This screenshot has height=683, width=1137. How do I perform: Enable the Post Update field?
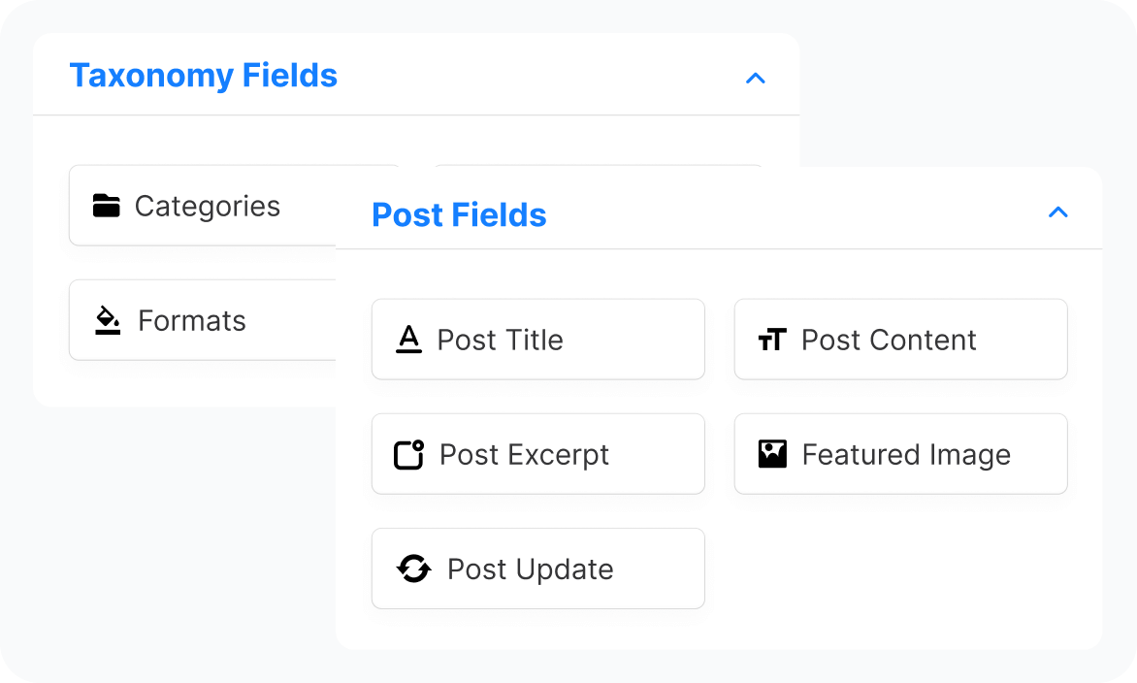click(538, 569)
